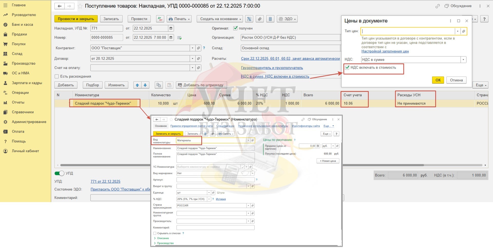Switch off the УПД toggle
This screenshot has height=248, width=493.
click(x=59, y=173)
